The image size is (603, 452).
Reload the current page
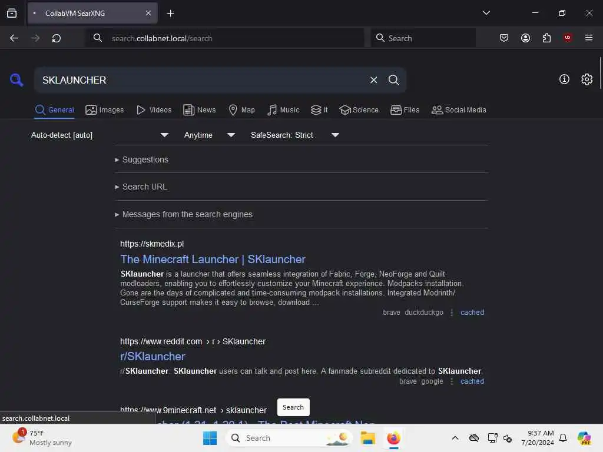(57, 38)
